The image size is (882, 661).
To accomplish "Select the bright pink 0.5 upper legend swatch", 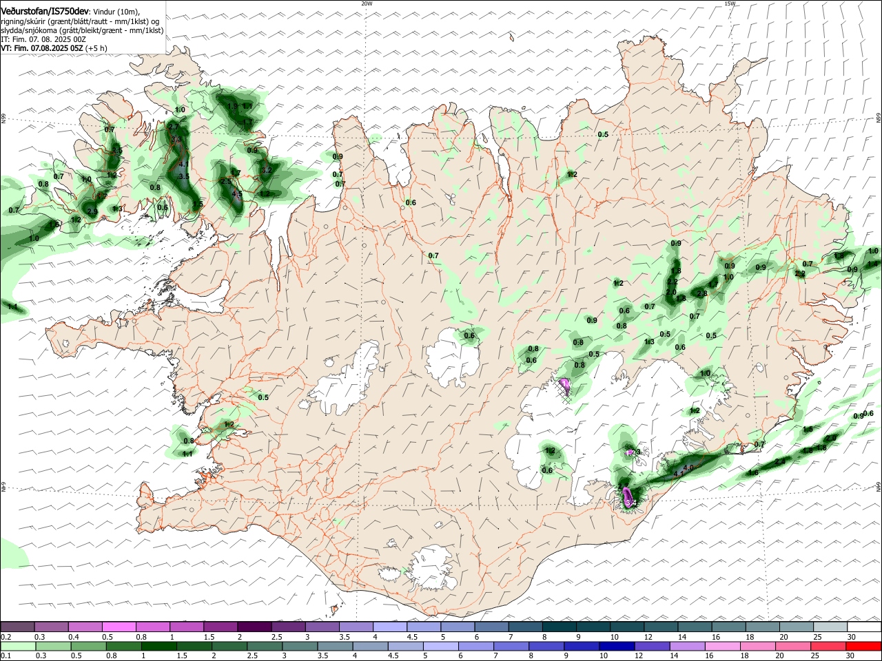I will pyautogui.click(x=119, y=627).
